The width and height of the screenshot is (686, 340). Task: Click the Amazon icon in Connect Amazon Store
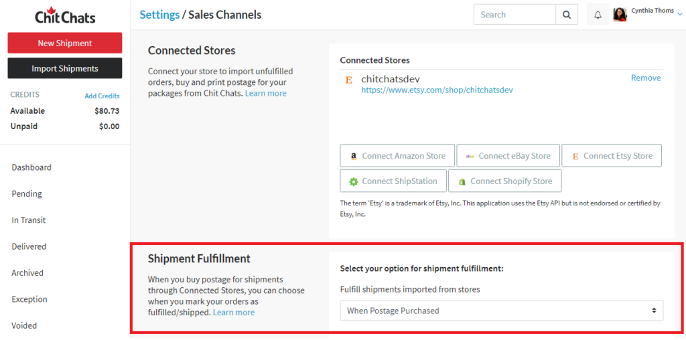[x=354, y=156]
